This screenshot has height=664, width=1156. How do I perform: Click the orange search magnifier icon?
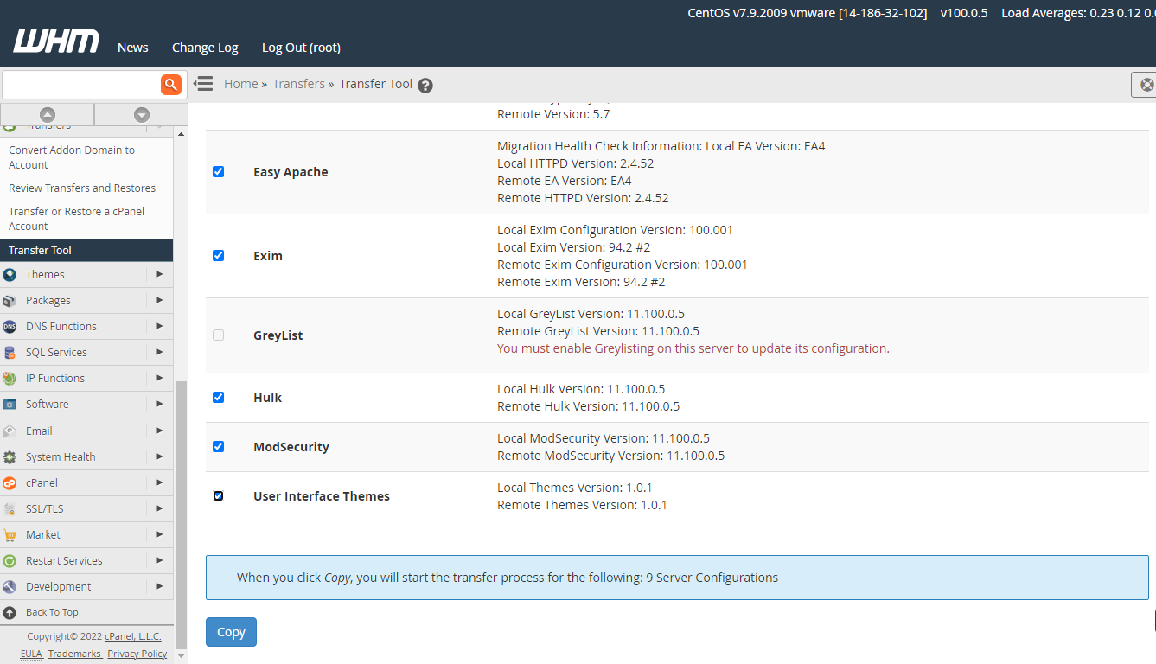[171, 84]
